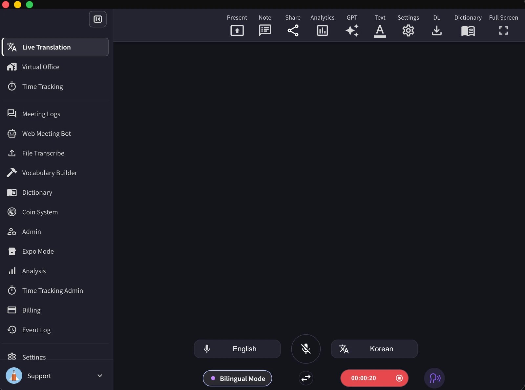Toggle the muted microphone button

click(306, 349)
